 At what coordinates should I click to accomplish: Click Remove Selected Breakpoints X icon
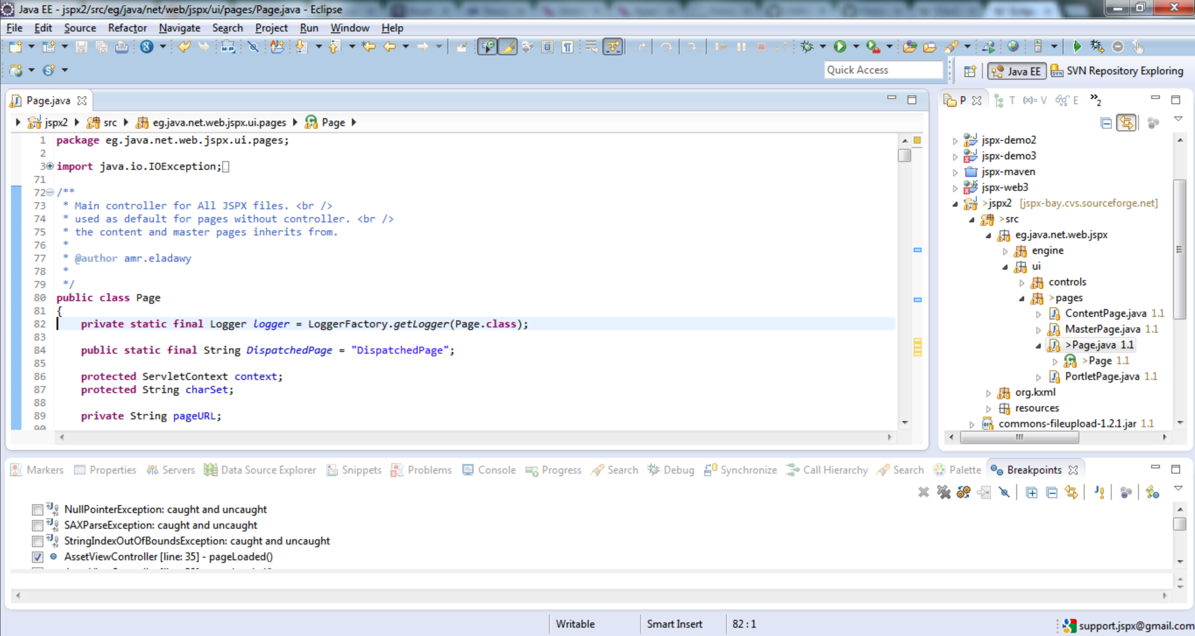(923, 492)
